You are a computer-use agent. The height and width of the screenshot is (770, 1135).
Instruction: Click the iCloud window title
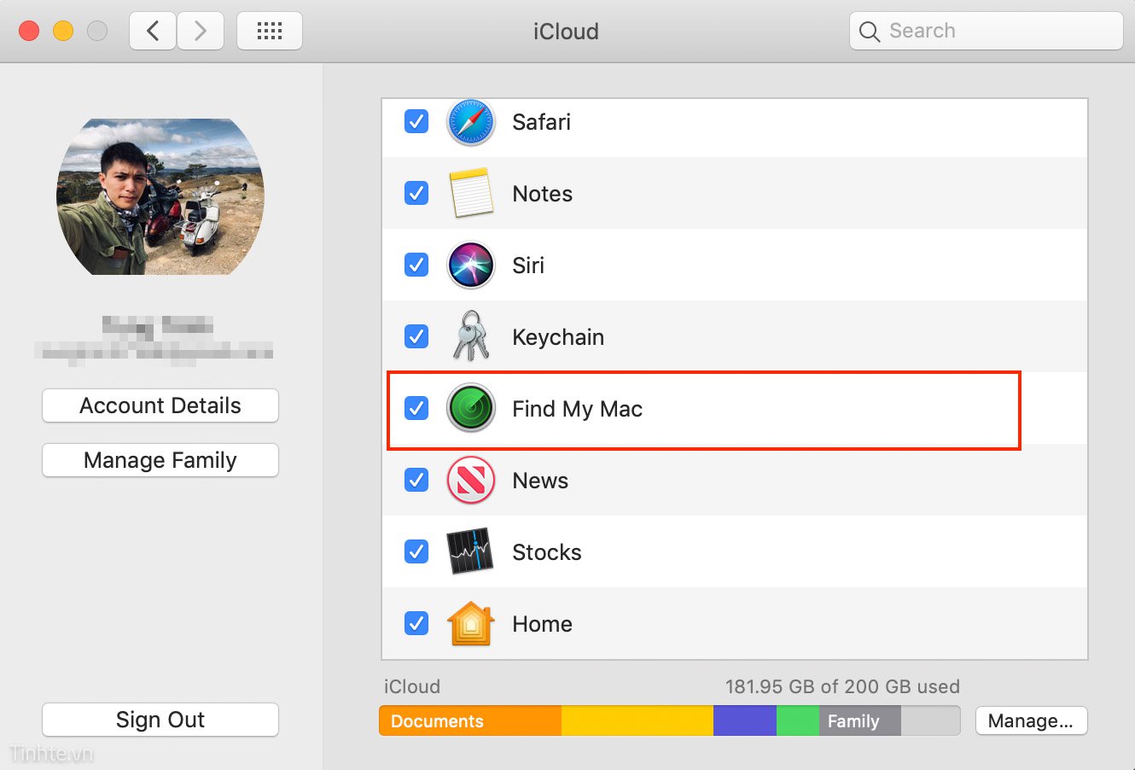tap(566, 32)
